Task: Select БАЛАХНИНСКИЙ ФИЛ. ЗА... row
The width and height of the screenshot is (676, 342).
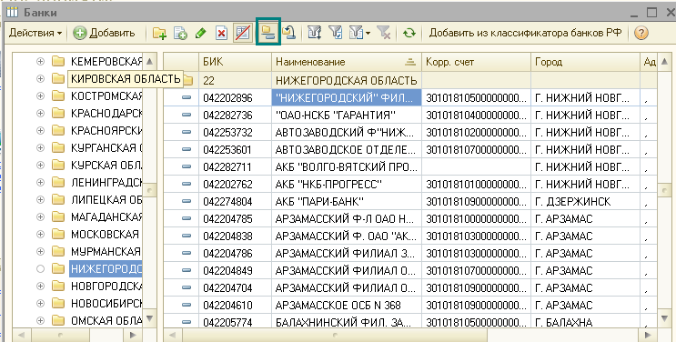Action: [x=410, y=322]
